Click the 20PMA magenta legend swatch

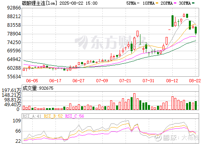[x=175, y=3]
